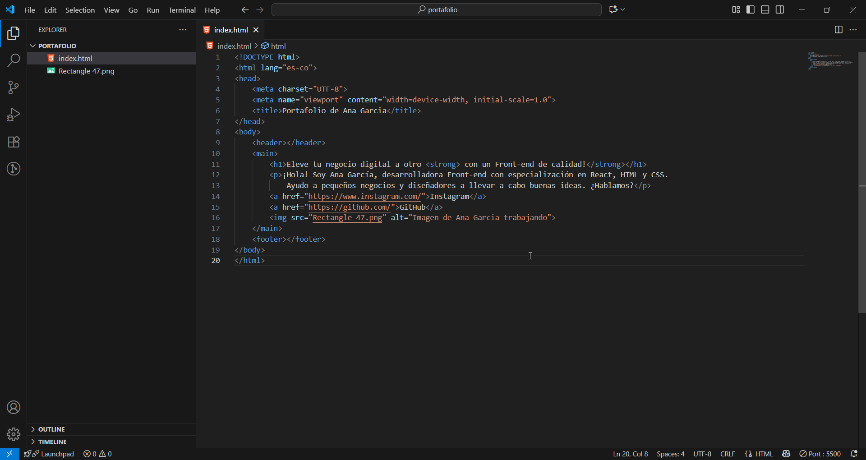Open the Terminal menu
The width and height of the screenshot is (866, 460).
point(182,10)
